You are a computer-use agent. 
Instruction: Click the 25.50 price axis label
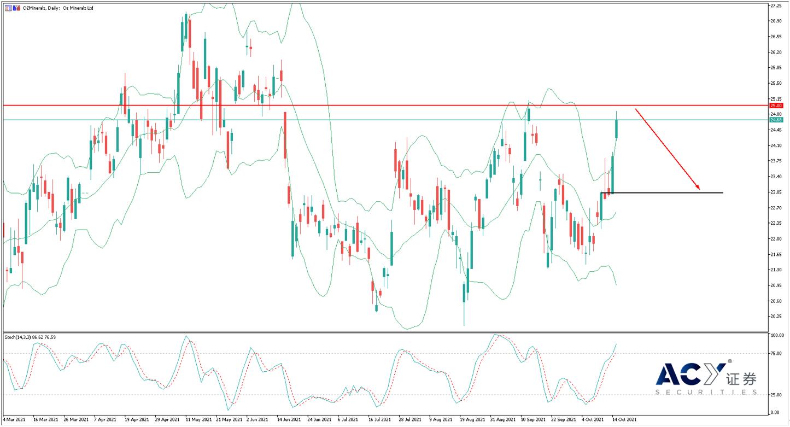point(776,83)
